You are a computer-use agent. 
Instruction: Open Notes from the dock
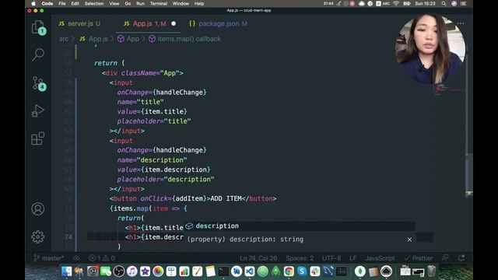point(210,271)
